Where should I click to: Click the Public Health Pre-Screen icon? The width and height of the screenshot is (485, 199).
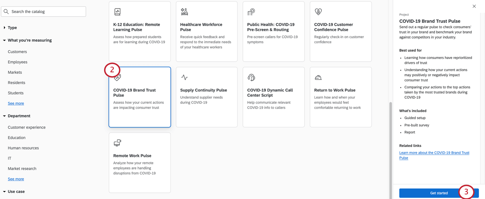click(x=251, y=12)
